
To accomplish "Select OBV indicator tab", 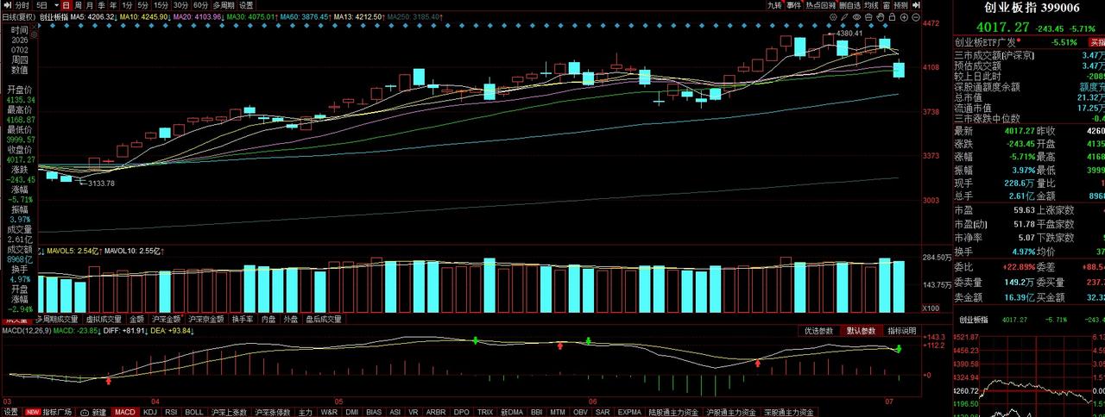I will [580, 412].
